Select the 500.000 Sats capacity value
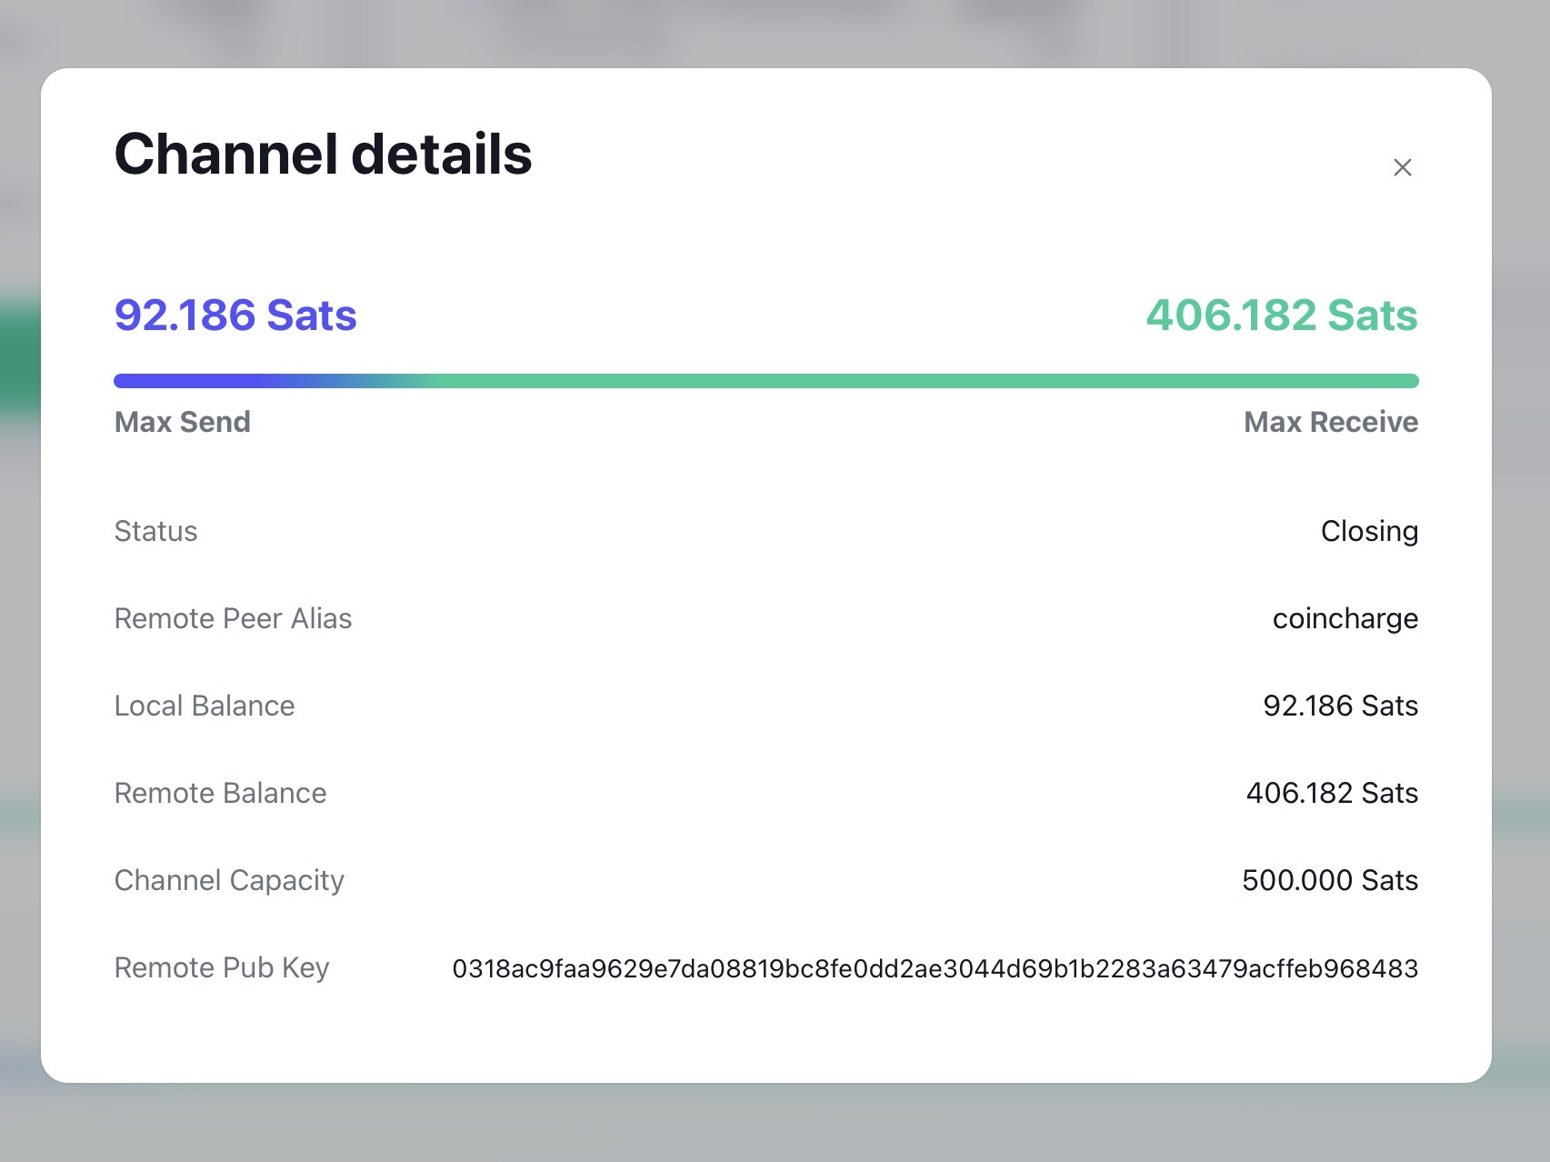 1329,880
